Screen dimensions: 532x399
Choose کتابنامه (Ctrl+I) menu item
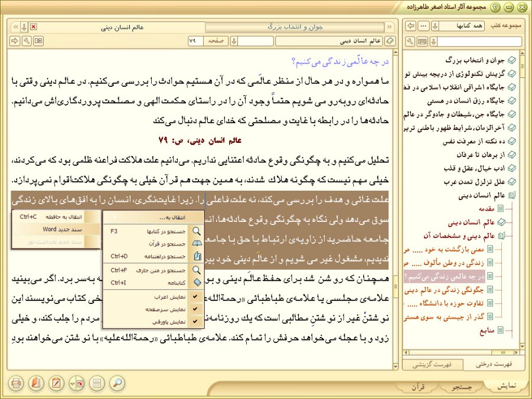[x=154, y=283]
